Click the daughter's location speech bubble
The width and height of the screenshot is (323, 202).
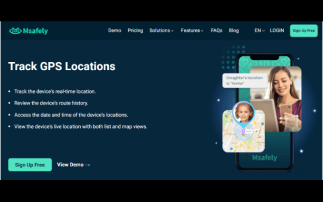pos(245,80)
